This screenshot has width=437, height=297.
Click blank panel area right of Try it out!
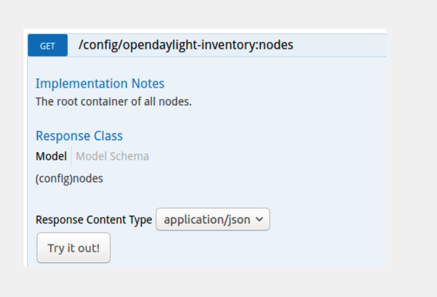point(248,247)
